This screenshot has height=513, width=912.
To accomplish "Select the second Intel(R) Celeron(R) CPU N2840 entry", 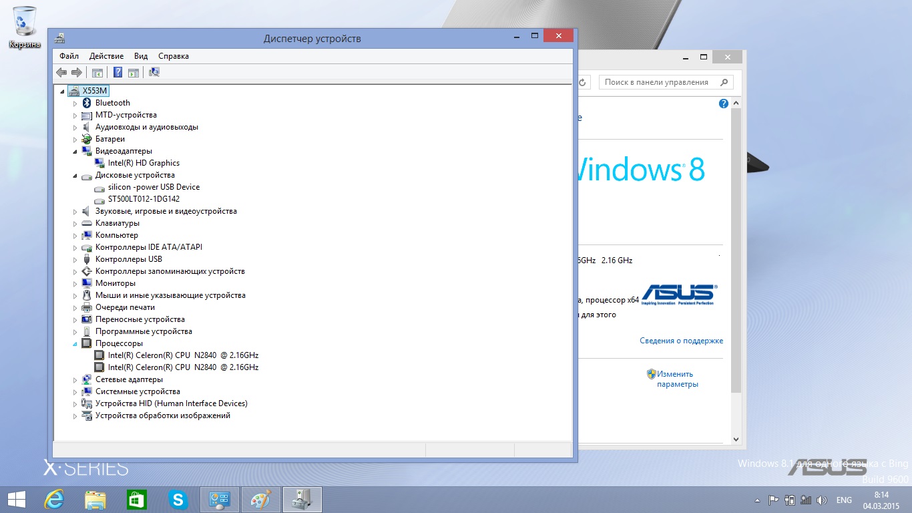I will click(183, 367).
